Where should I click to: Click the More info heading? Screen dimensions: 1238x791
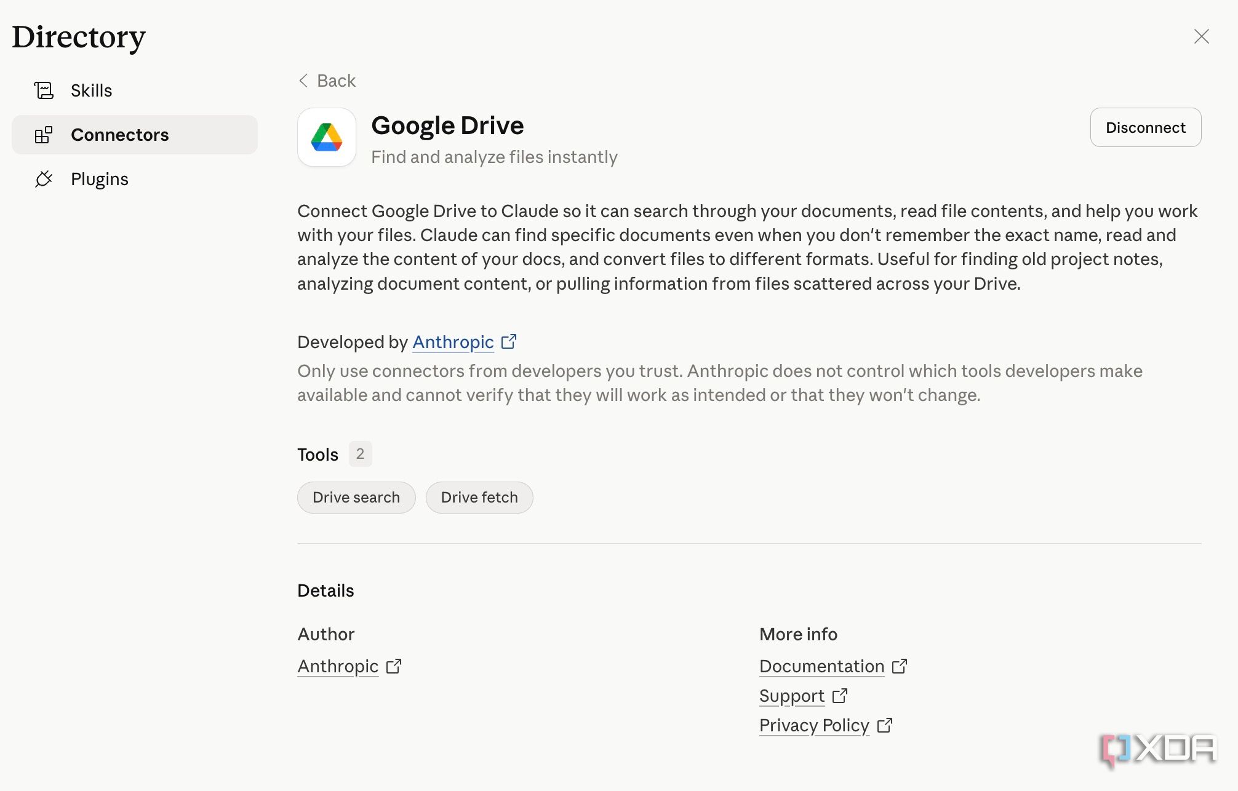tap(798, 634)
